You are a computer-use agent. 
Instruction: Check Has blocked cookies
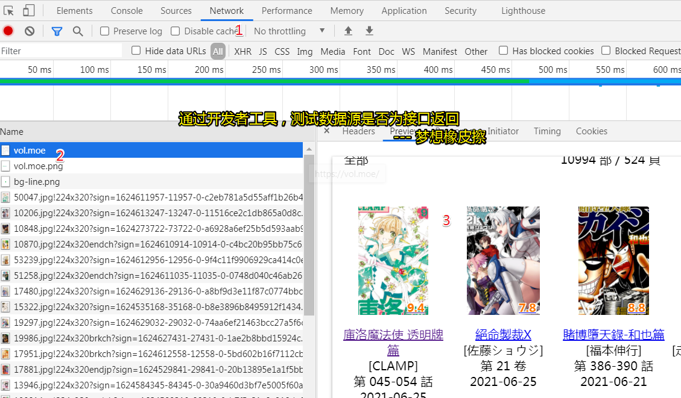coord(504,51)
